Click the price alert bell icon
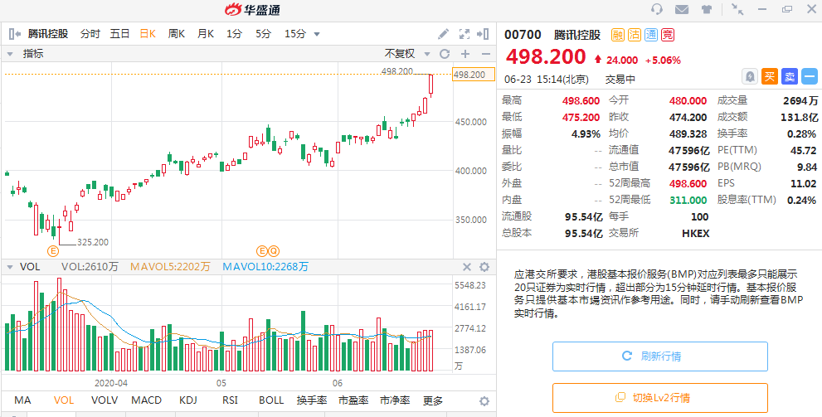This screenshot has height=417, width=822. pyautogui.click(x=750, y=76)
